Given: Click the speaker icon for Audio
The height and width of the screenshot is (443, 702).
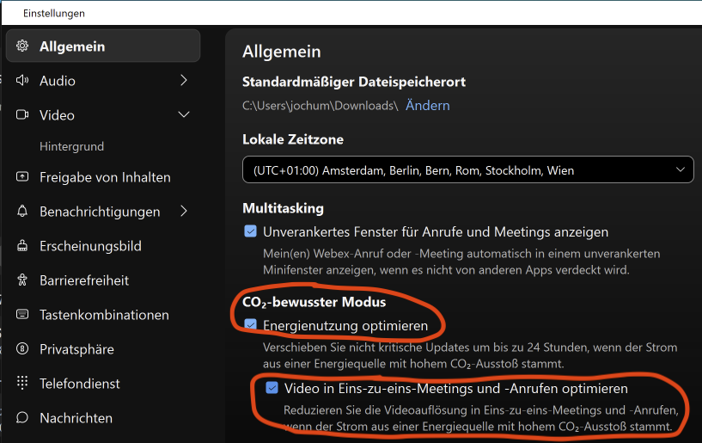Looking at the screenshot, I should click(x=22, y=81).
